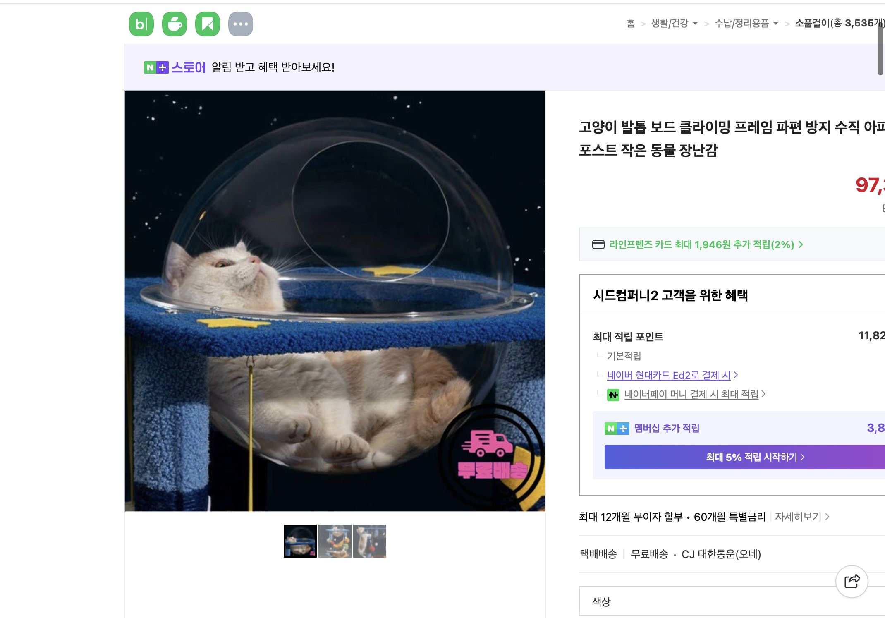
Task: Click the 라인프렌즈 카드 추가 적립 banner
Action: click(x=703, y=245)
